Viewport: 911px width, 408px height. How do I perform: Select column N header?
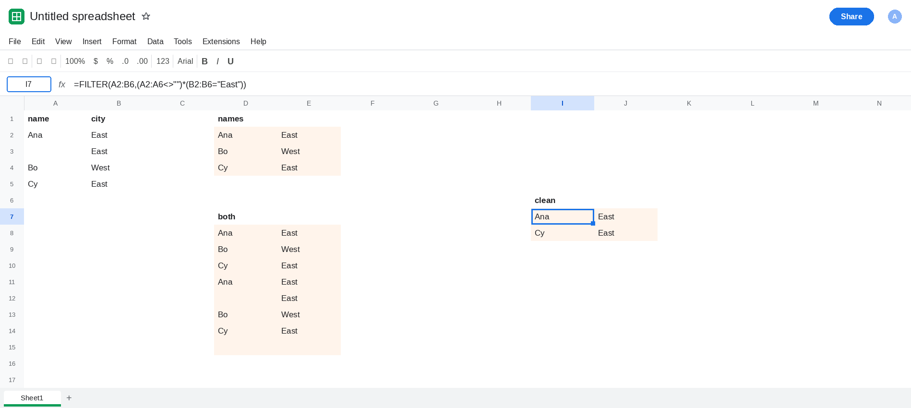(x=879, y=103)
